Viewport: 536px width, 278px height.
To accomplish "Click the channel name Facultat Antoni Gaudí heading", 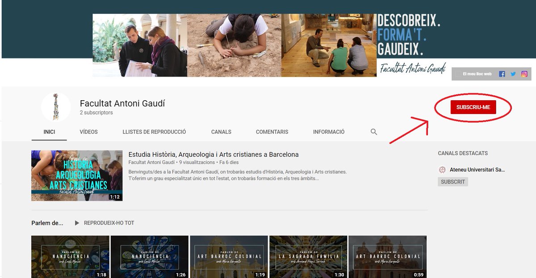I will point(122,103).
